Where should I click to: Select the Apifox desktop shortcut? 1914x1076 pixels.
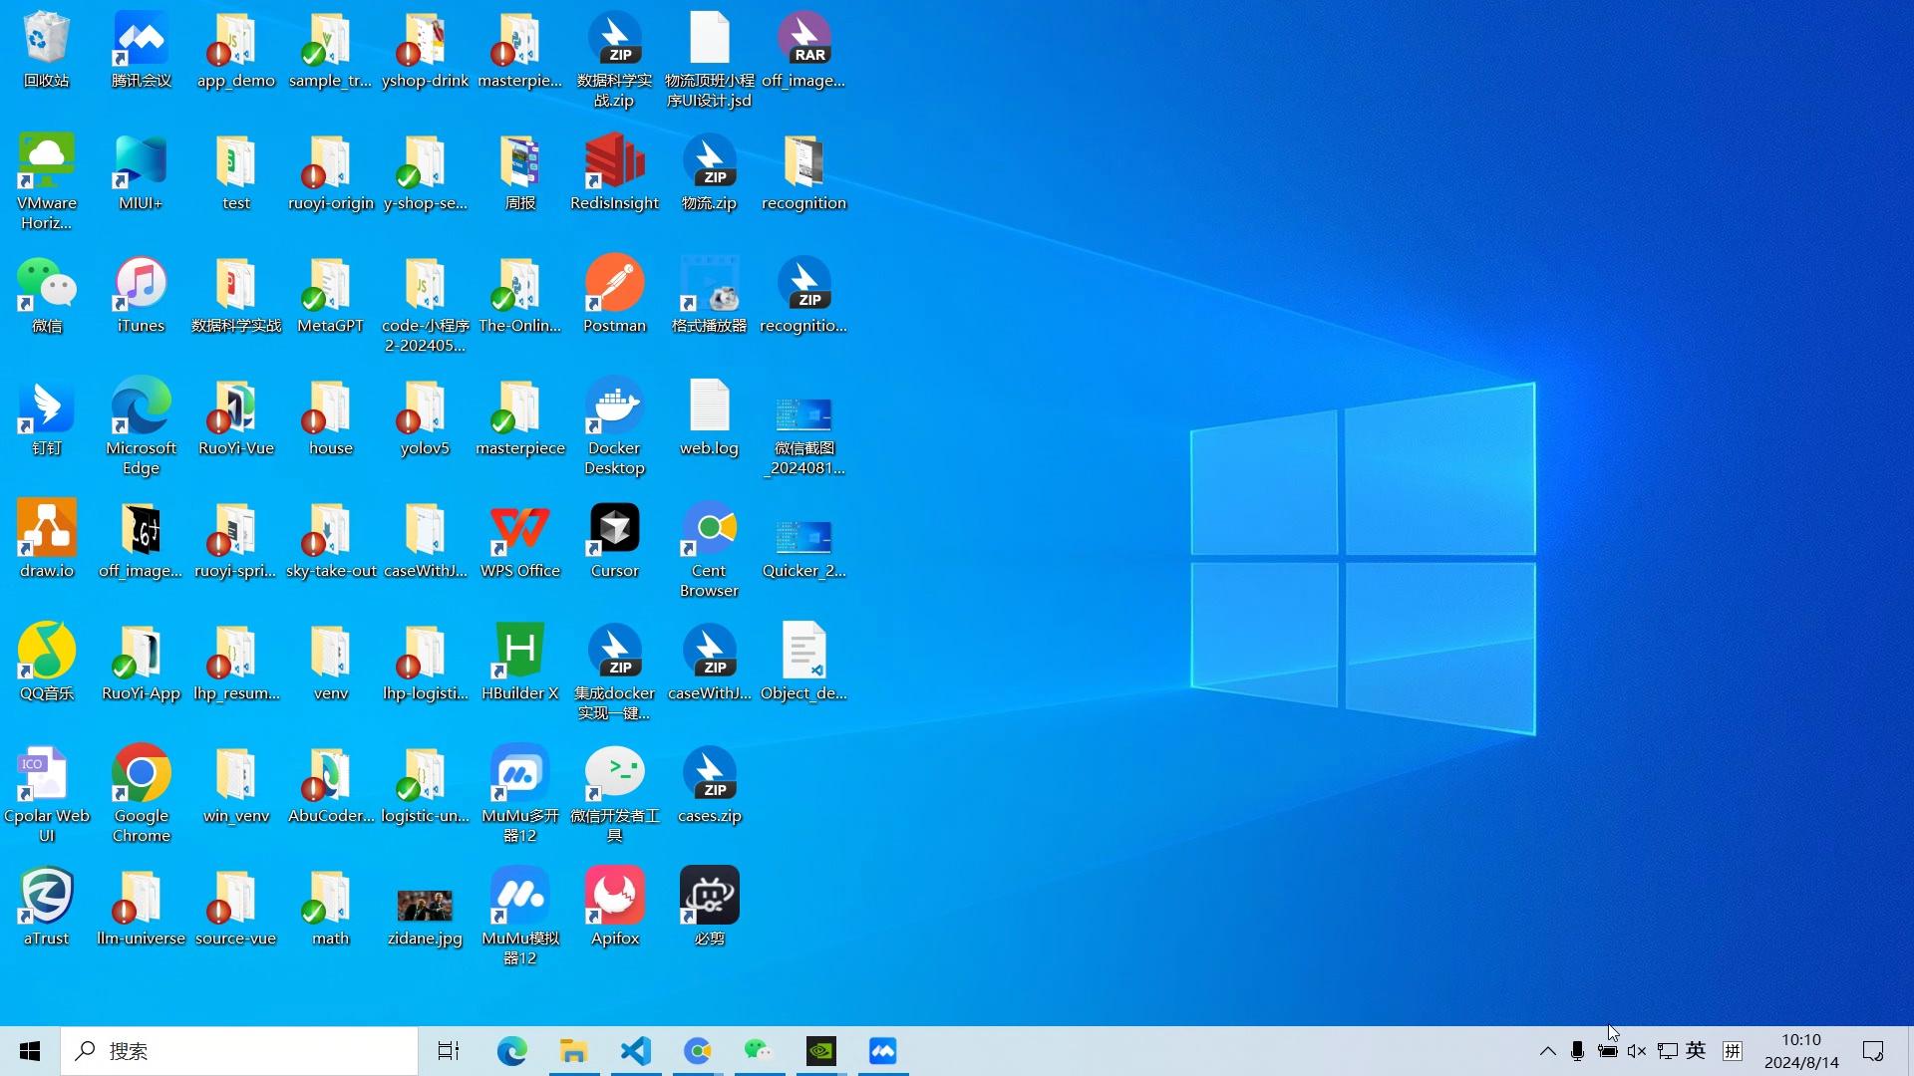point(614,908)
